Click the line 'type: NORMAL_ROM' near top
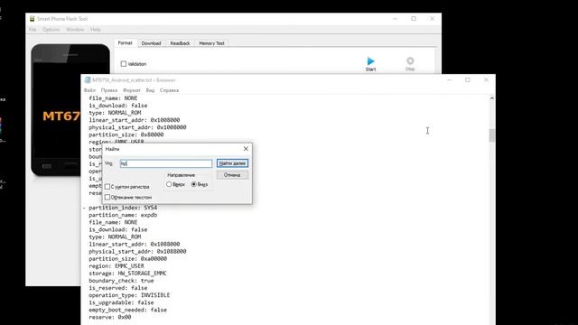 (x=115, y=113)
